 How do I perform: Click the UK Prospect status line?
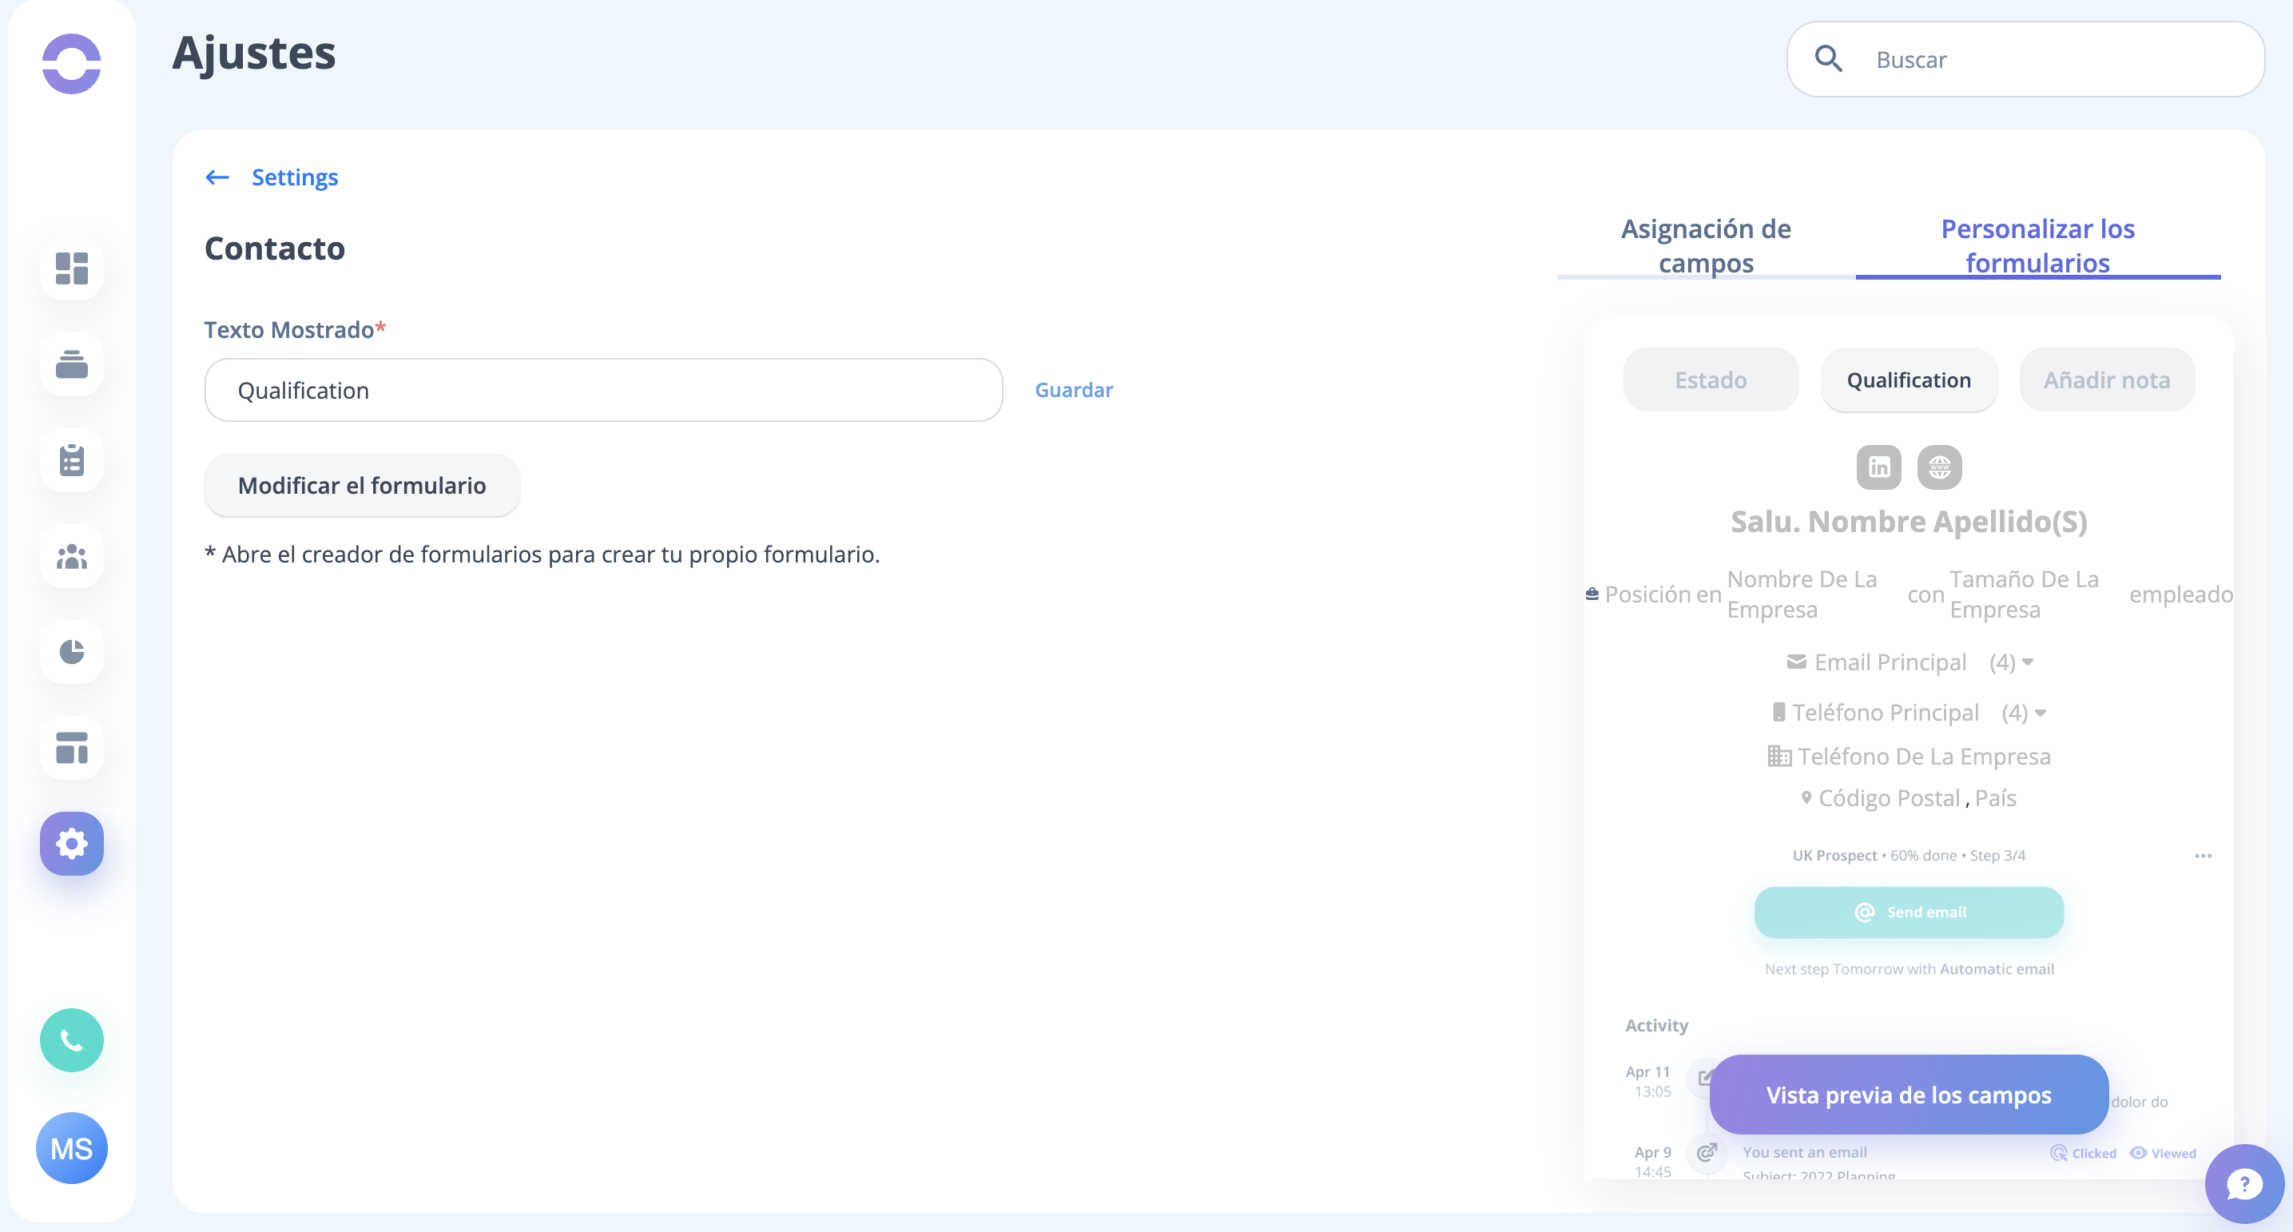[x=1909, y=856]
